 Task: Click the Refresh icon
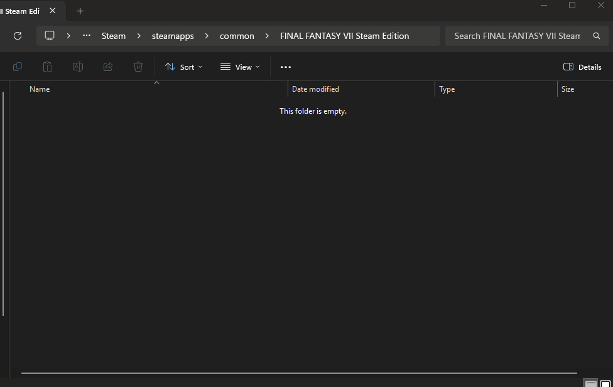tap(18, 36)
